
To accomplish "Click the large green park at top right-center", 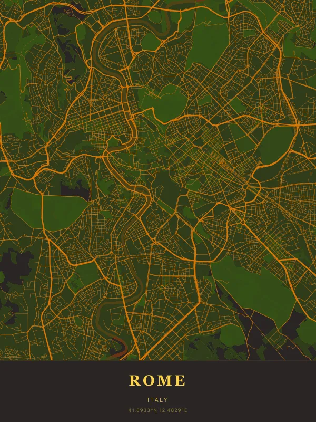I will pyautogui.click(x=208, y=45).
